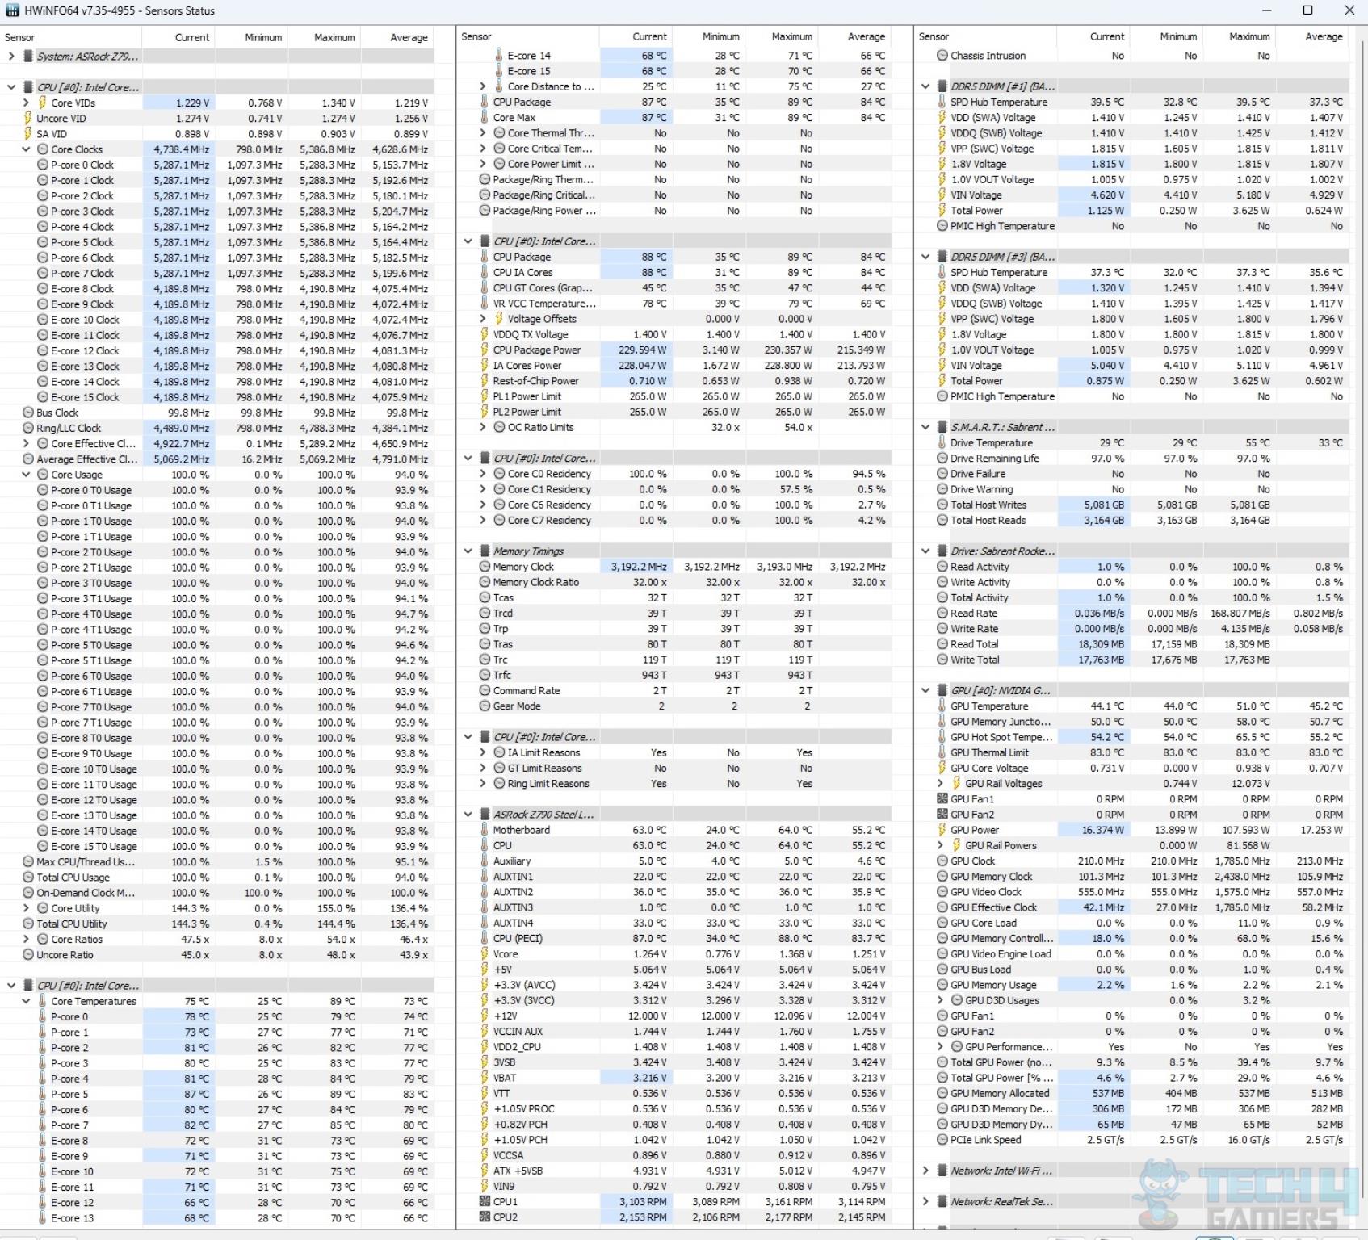Click thermometer icon beside Drive Temperature

tap(942, 442)
